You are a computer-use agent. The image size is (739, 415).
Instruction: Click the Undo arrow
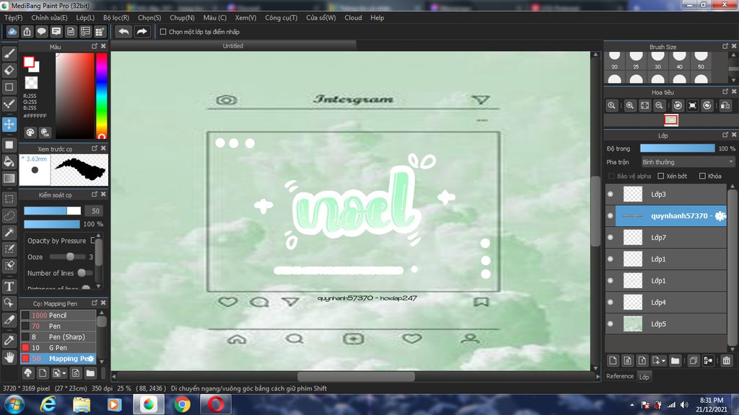point(123,32)
